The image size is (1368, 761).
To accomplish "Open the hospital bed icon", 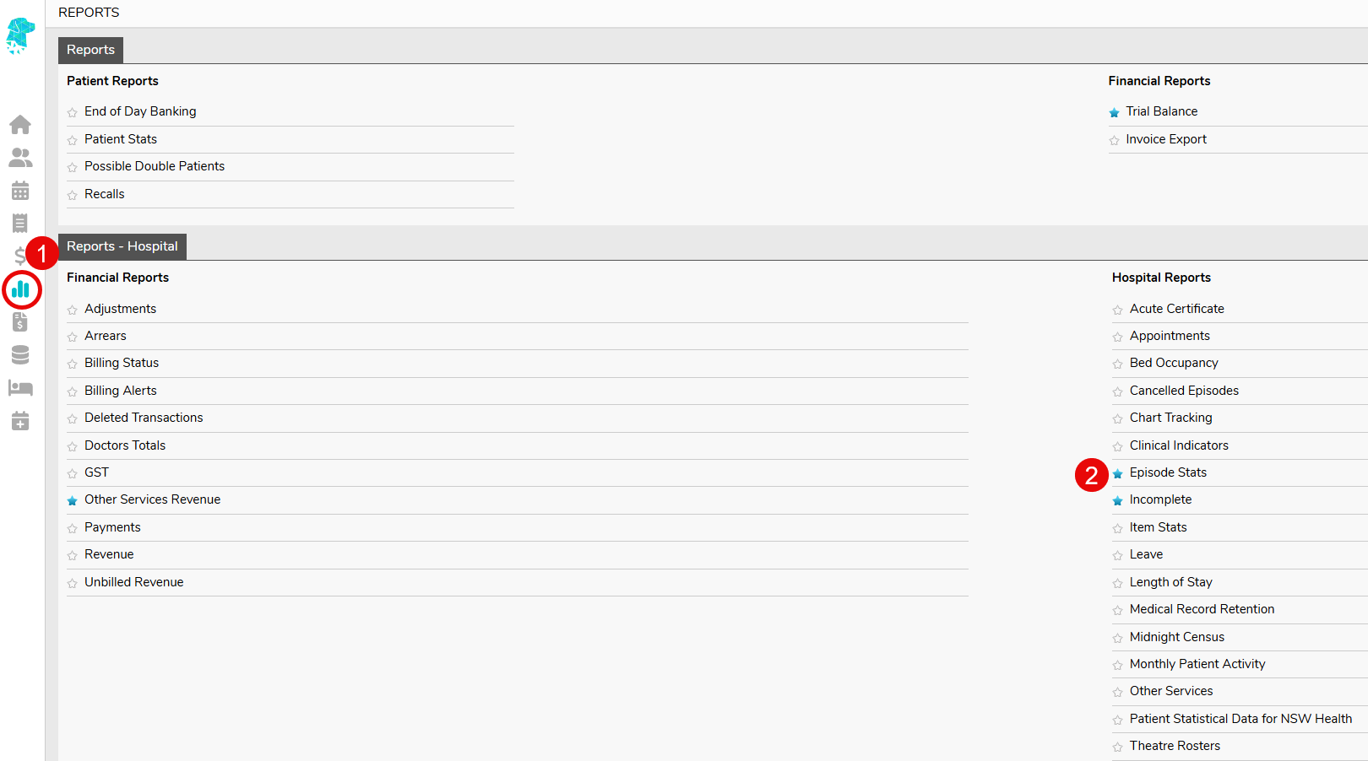I will click(20, 388).
